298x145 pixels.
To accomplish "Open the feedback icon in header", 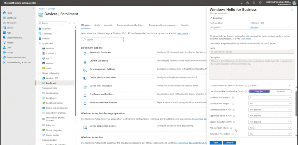I will tap(260, 3).
